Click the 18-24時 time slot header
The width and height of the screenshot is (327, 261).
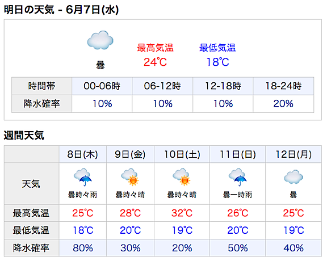coord(283,86)
